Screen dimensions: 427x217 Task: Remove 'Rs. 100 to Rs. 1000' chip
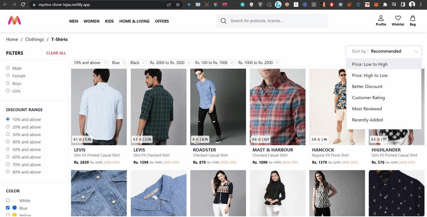232,63
